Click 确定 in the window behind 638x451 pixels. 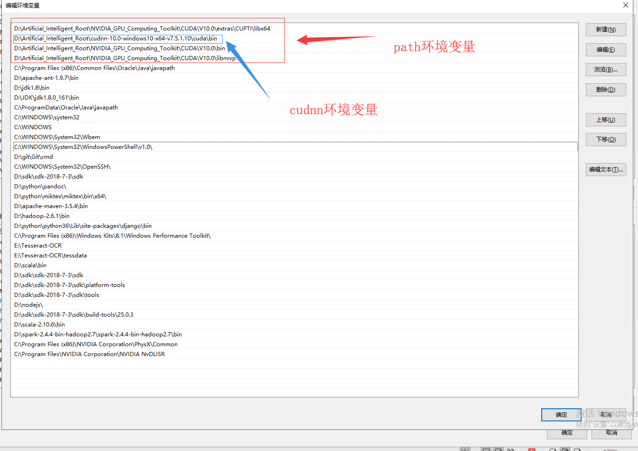tap(567, 434)
